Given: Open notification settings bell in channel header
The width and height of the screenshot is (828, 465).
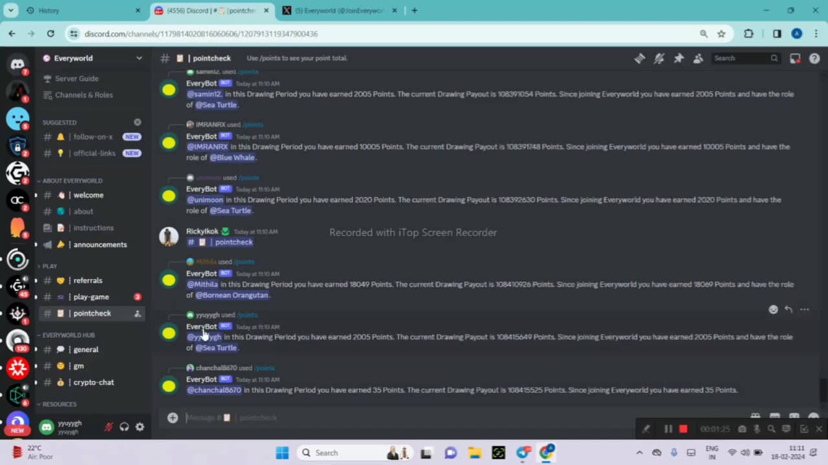Looking at the screenshot, I should click(x=659, y=58).
